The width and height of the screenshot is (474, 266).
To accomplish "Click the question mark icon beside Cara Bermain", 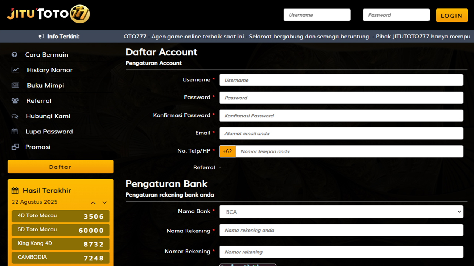I will 14,55.
